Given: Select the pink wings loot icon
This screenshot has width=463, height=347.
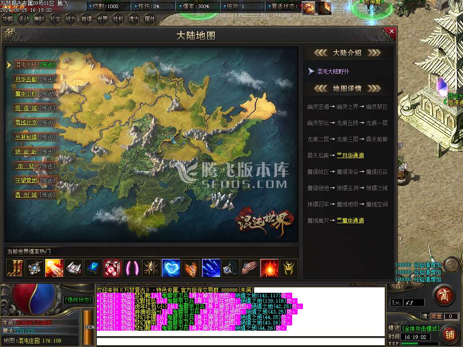Looking at the screenshot, I should 132,268.
